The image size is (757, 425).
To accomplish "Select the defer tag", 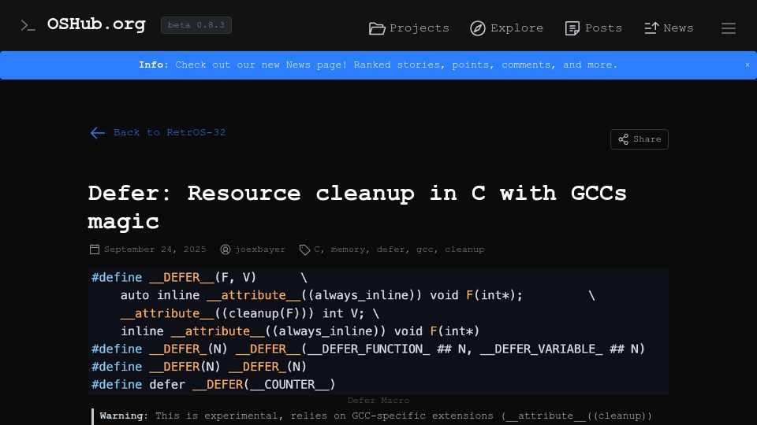I will 390,249.
